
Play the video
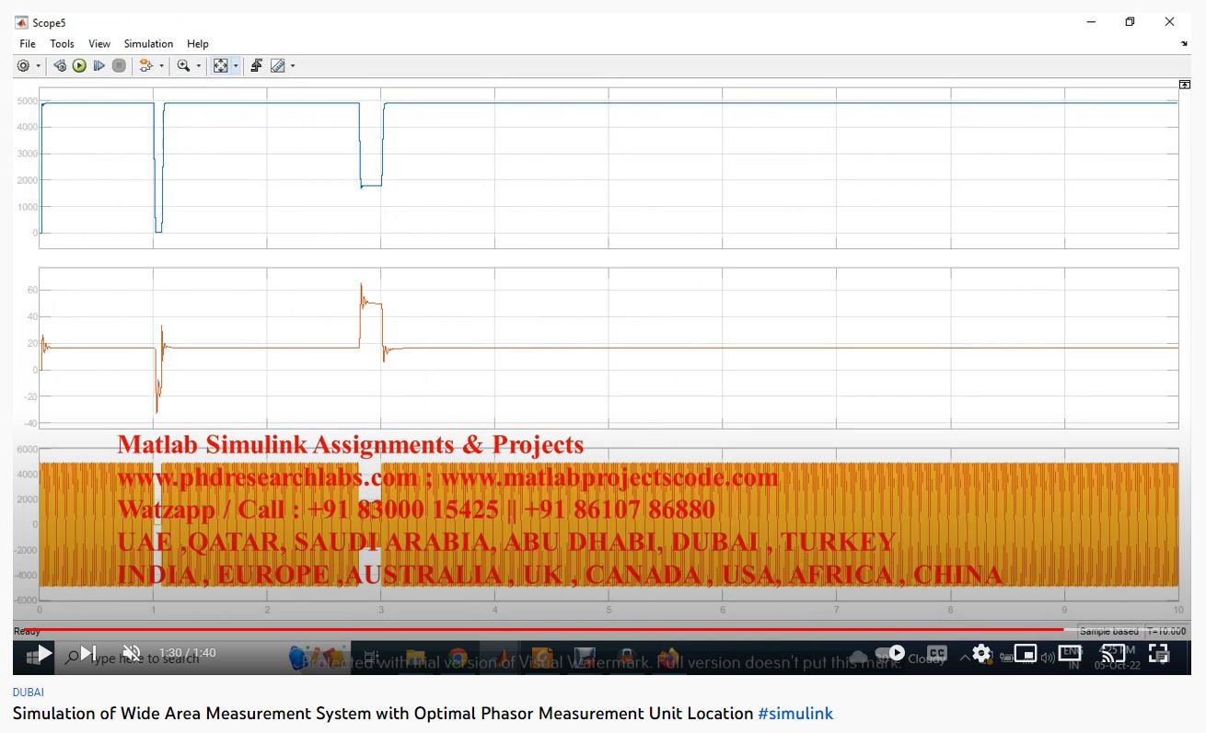[43, 654]
